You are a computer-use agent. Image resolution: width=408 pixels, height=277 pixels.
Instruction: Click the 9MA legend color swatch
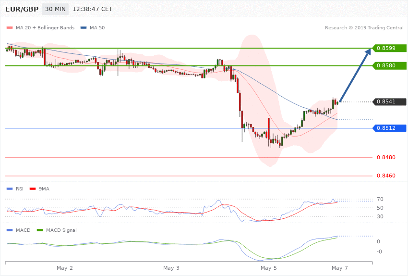pos(33,189)
